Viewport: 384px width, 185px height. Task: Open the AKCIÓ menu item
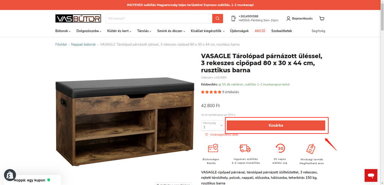(x=260, y=31)
